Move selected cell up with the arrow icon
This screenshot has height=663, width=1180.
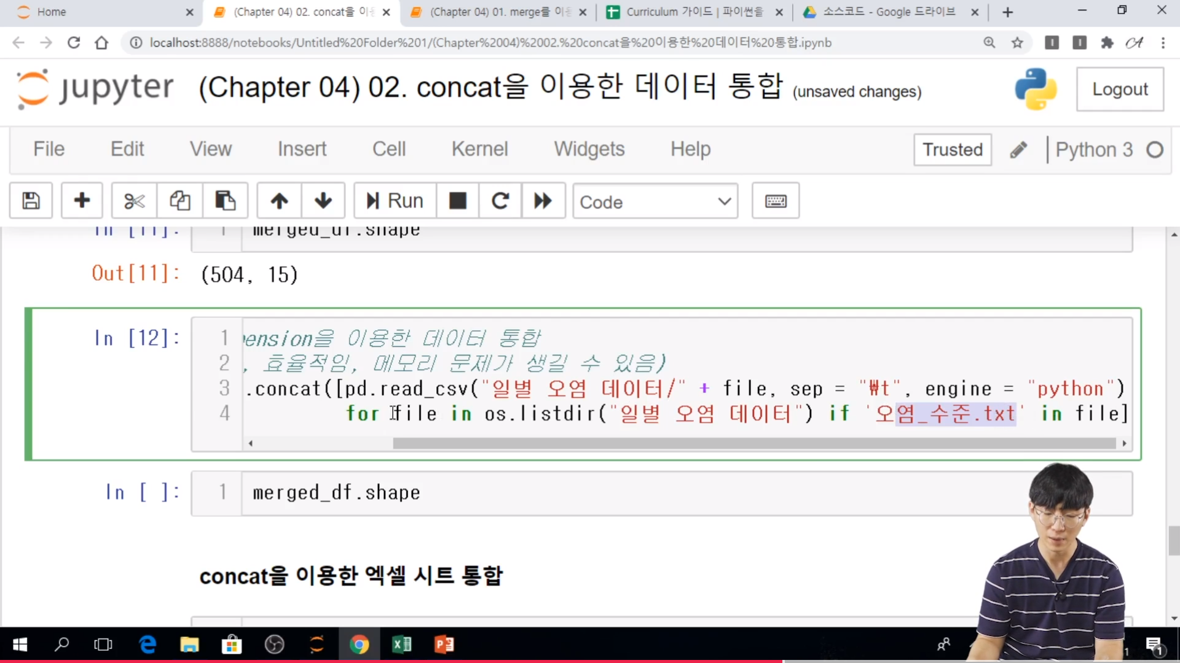[x=279, y=201]
